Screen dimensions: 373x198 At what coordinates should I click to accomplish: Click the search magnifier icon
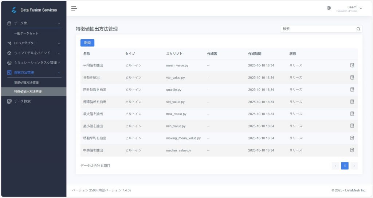358,29
